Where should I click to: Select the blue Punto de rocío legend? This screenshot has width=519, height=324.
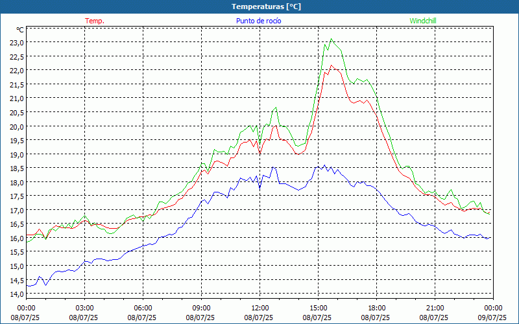[x=258, y=21]
